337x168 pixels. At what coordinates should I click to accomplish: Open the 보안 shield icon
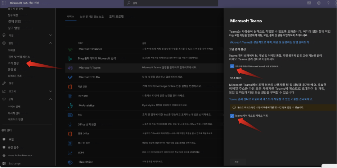click(4, 139)
